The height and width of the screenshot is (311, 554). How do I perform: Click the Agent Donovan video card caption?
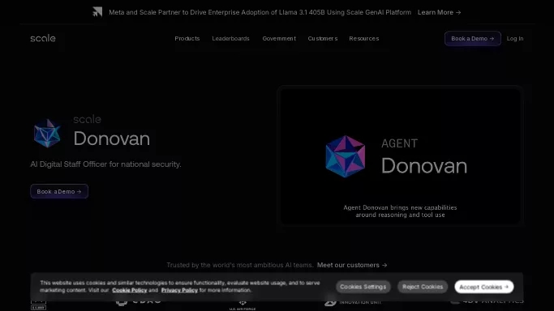[400, 211]
